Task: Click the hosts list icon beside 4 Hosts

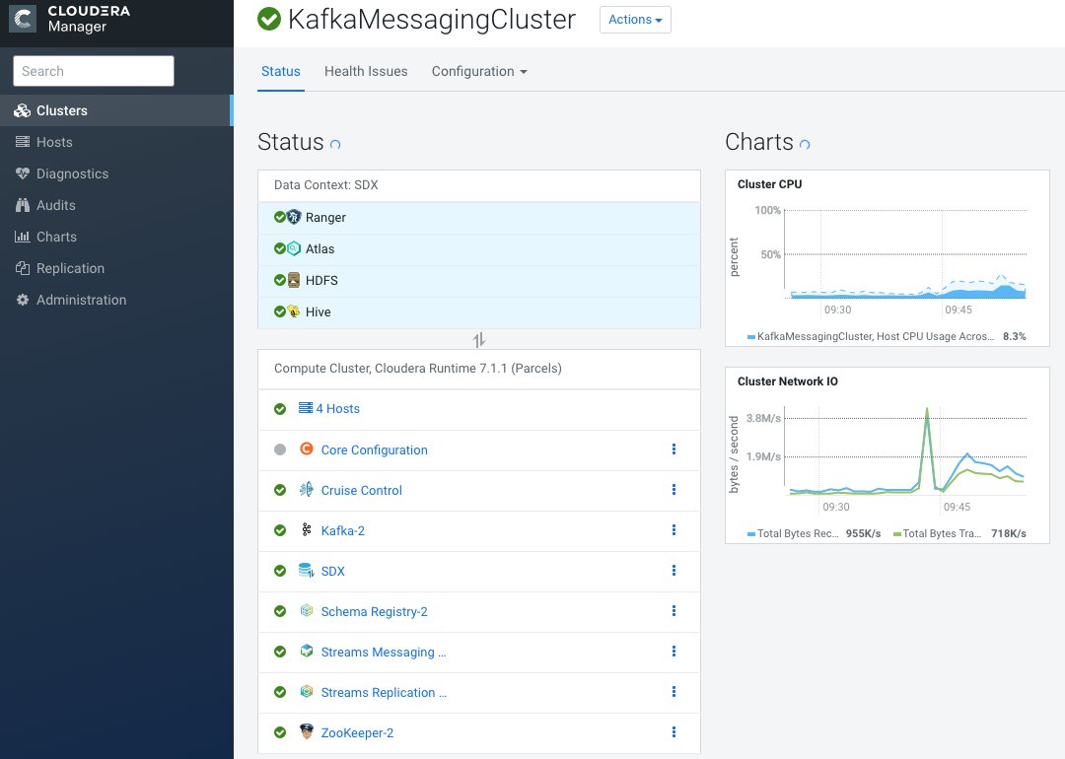Action: [306, 408]
